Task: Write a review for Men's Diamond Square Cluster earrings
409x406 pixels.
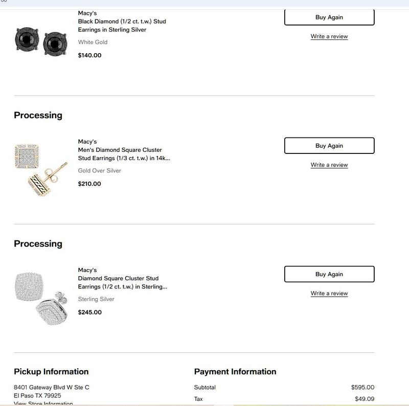Action: tap(329, 165)
